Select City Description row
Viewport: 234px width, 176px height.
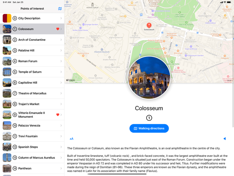point(32,18)
